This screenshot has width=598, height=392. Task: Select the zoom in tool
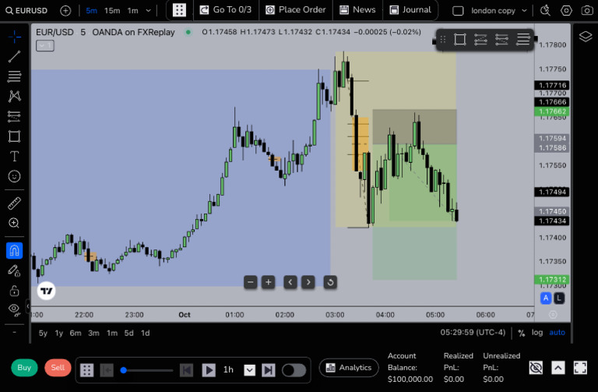point(15,223)
